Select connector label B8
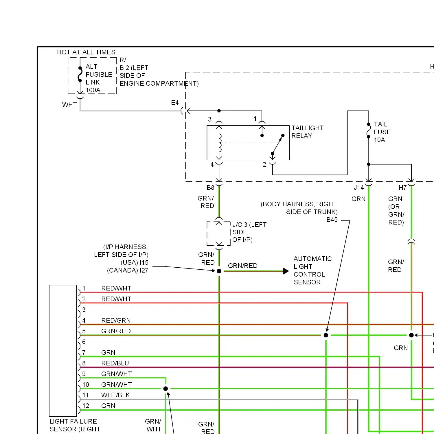This screenshot has width=434, height=434. point(210,188)
